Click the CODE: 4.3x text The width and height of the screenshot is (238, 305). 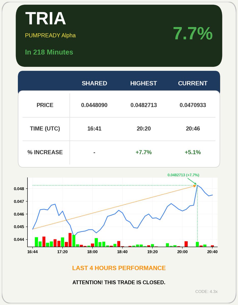pyautogui.click(x=206, y=292)
